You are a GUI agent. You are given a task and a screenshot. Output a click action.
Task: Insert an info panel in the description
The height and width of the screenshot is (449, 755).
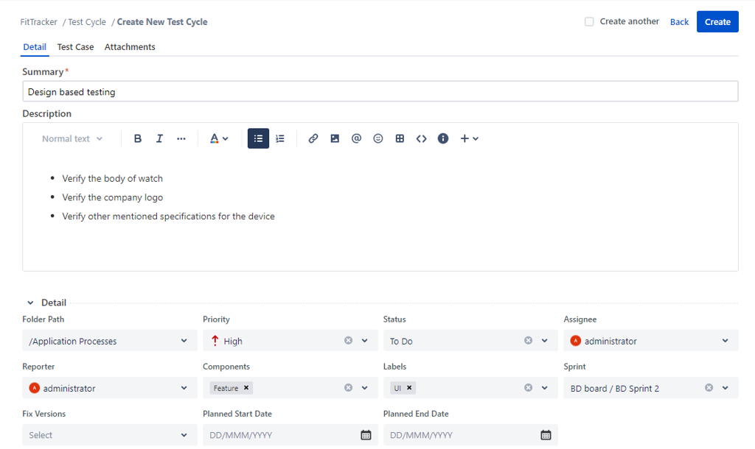pos(443,138)
